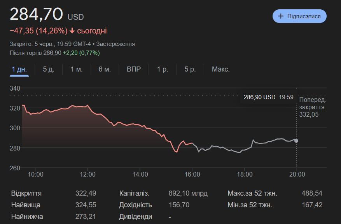Select the ВПР year-to-date tab
Screen dimensions: 341x224
pos(134,69)
